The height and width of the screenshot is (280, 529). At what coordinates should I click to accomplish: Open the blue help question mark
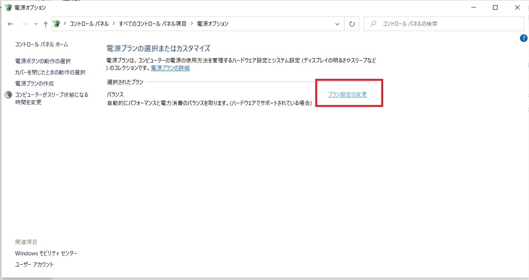pos(524,38)
